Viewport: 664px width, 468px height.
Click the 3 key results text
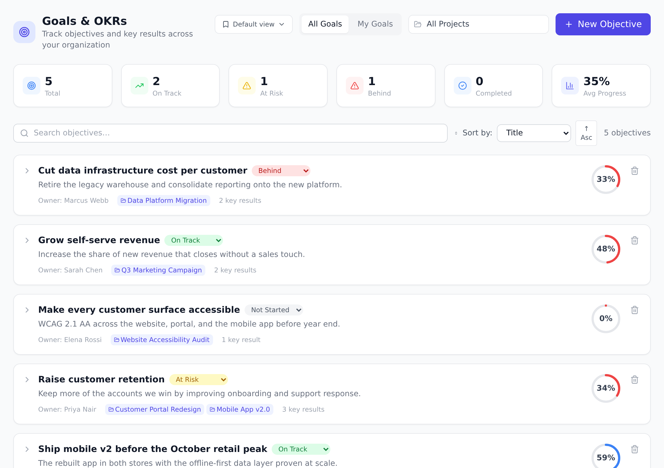pos(303,409)
